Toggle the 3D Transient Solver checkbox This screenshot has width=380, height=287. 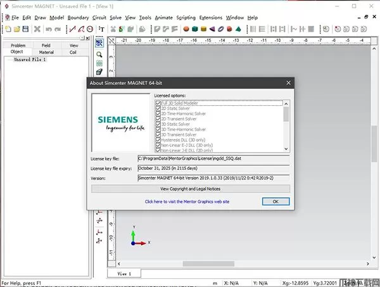click(158, 134)
